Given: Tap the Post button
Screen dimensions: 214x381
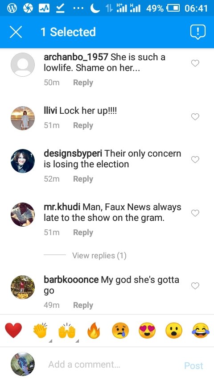Looking at the screenshot, I should coord(193,365).
